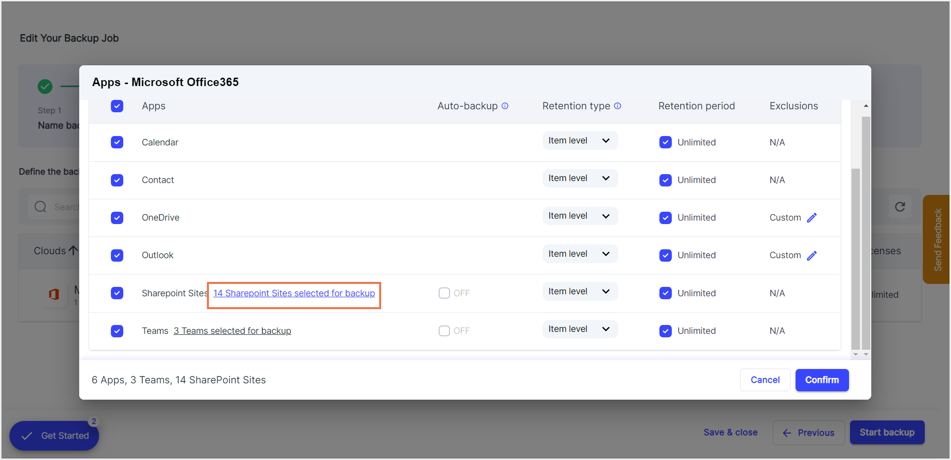Open Calendar retention type dropdown

pos(580,140)
